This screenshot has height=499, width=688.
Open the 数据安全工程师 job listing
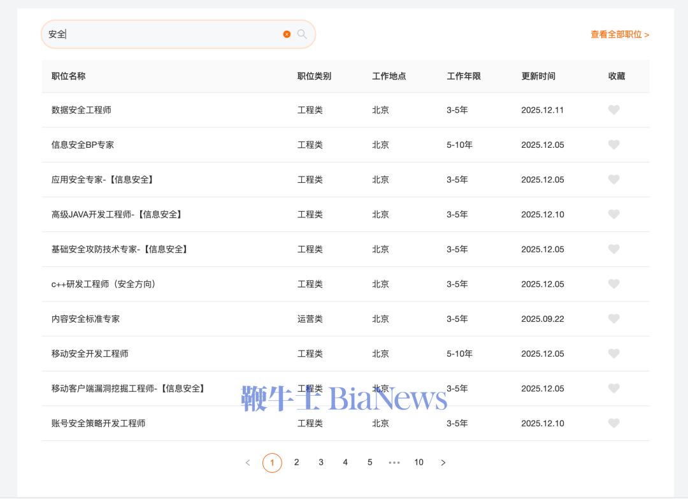click(82, 110)
